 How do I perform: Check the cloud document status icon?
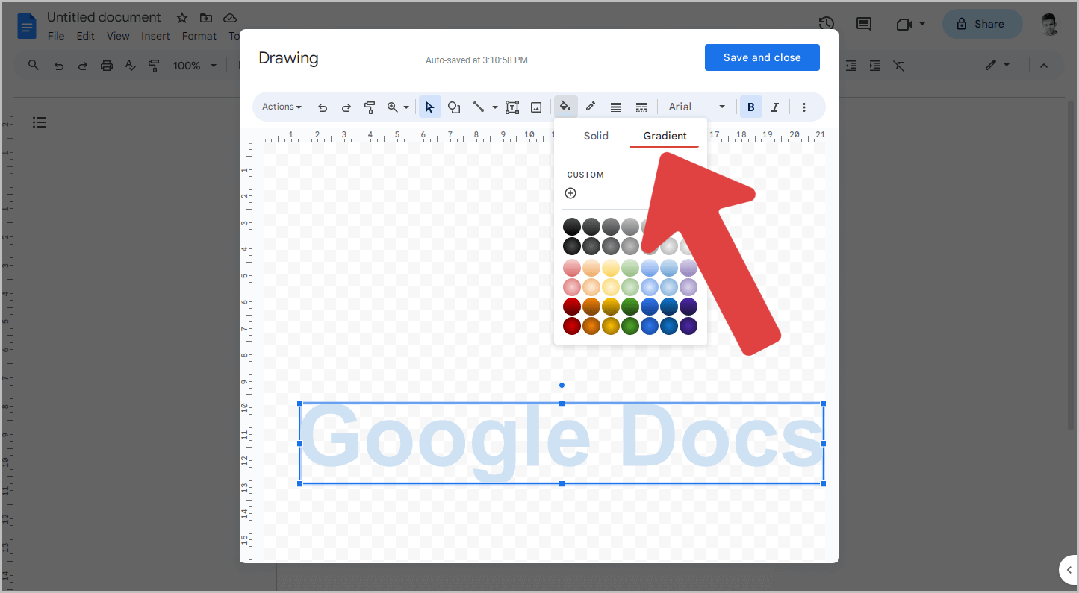pos(230,18)
